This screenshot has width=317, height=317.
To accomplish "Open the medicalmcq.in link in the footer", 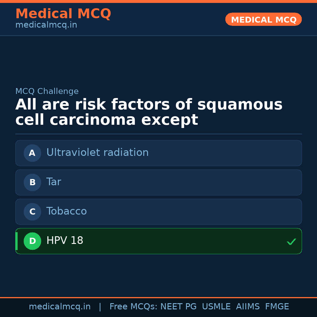I will click(60, 307).
